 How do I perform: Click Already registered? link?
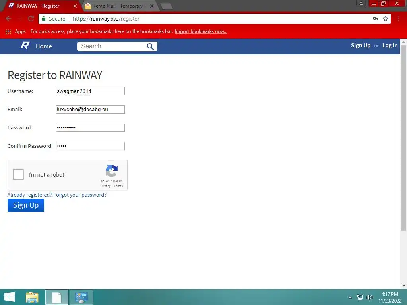coord(30,195)
